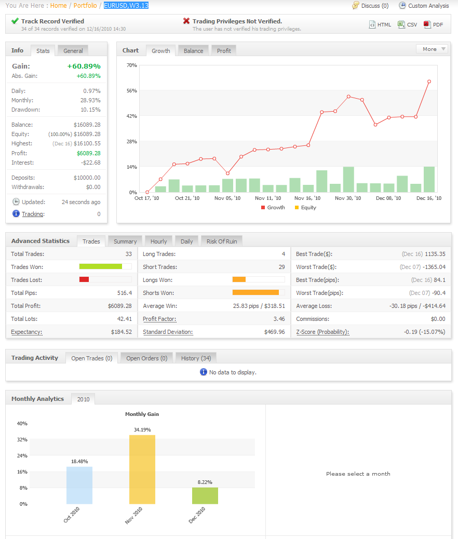Click the last growth chart data point
Viewport: 458px width, 539px height.
point(429,82)
